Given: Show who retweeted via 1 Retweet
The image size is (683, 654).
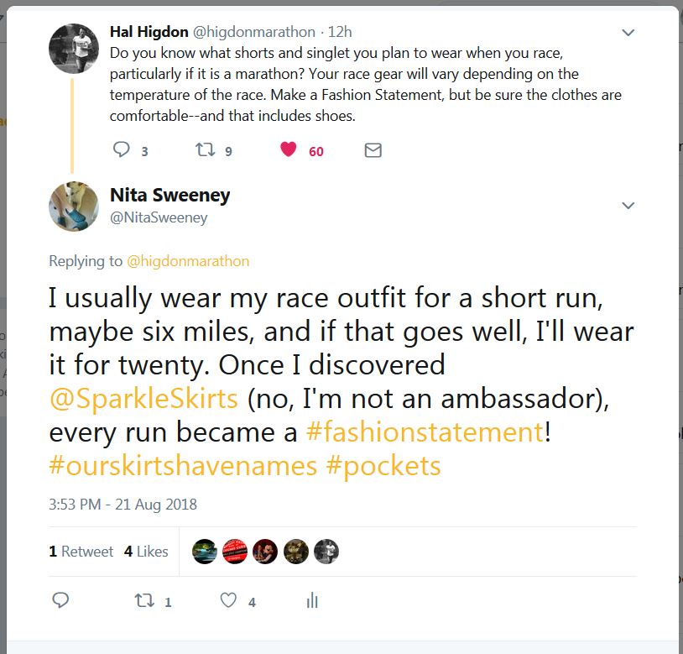Looking at the screenshot, I should [81, 552].
